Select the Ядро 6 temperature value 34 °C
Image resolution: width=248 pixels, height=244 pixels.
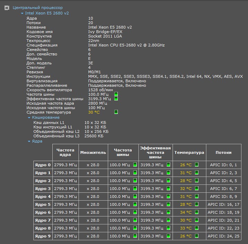[x=186, y=212]
